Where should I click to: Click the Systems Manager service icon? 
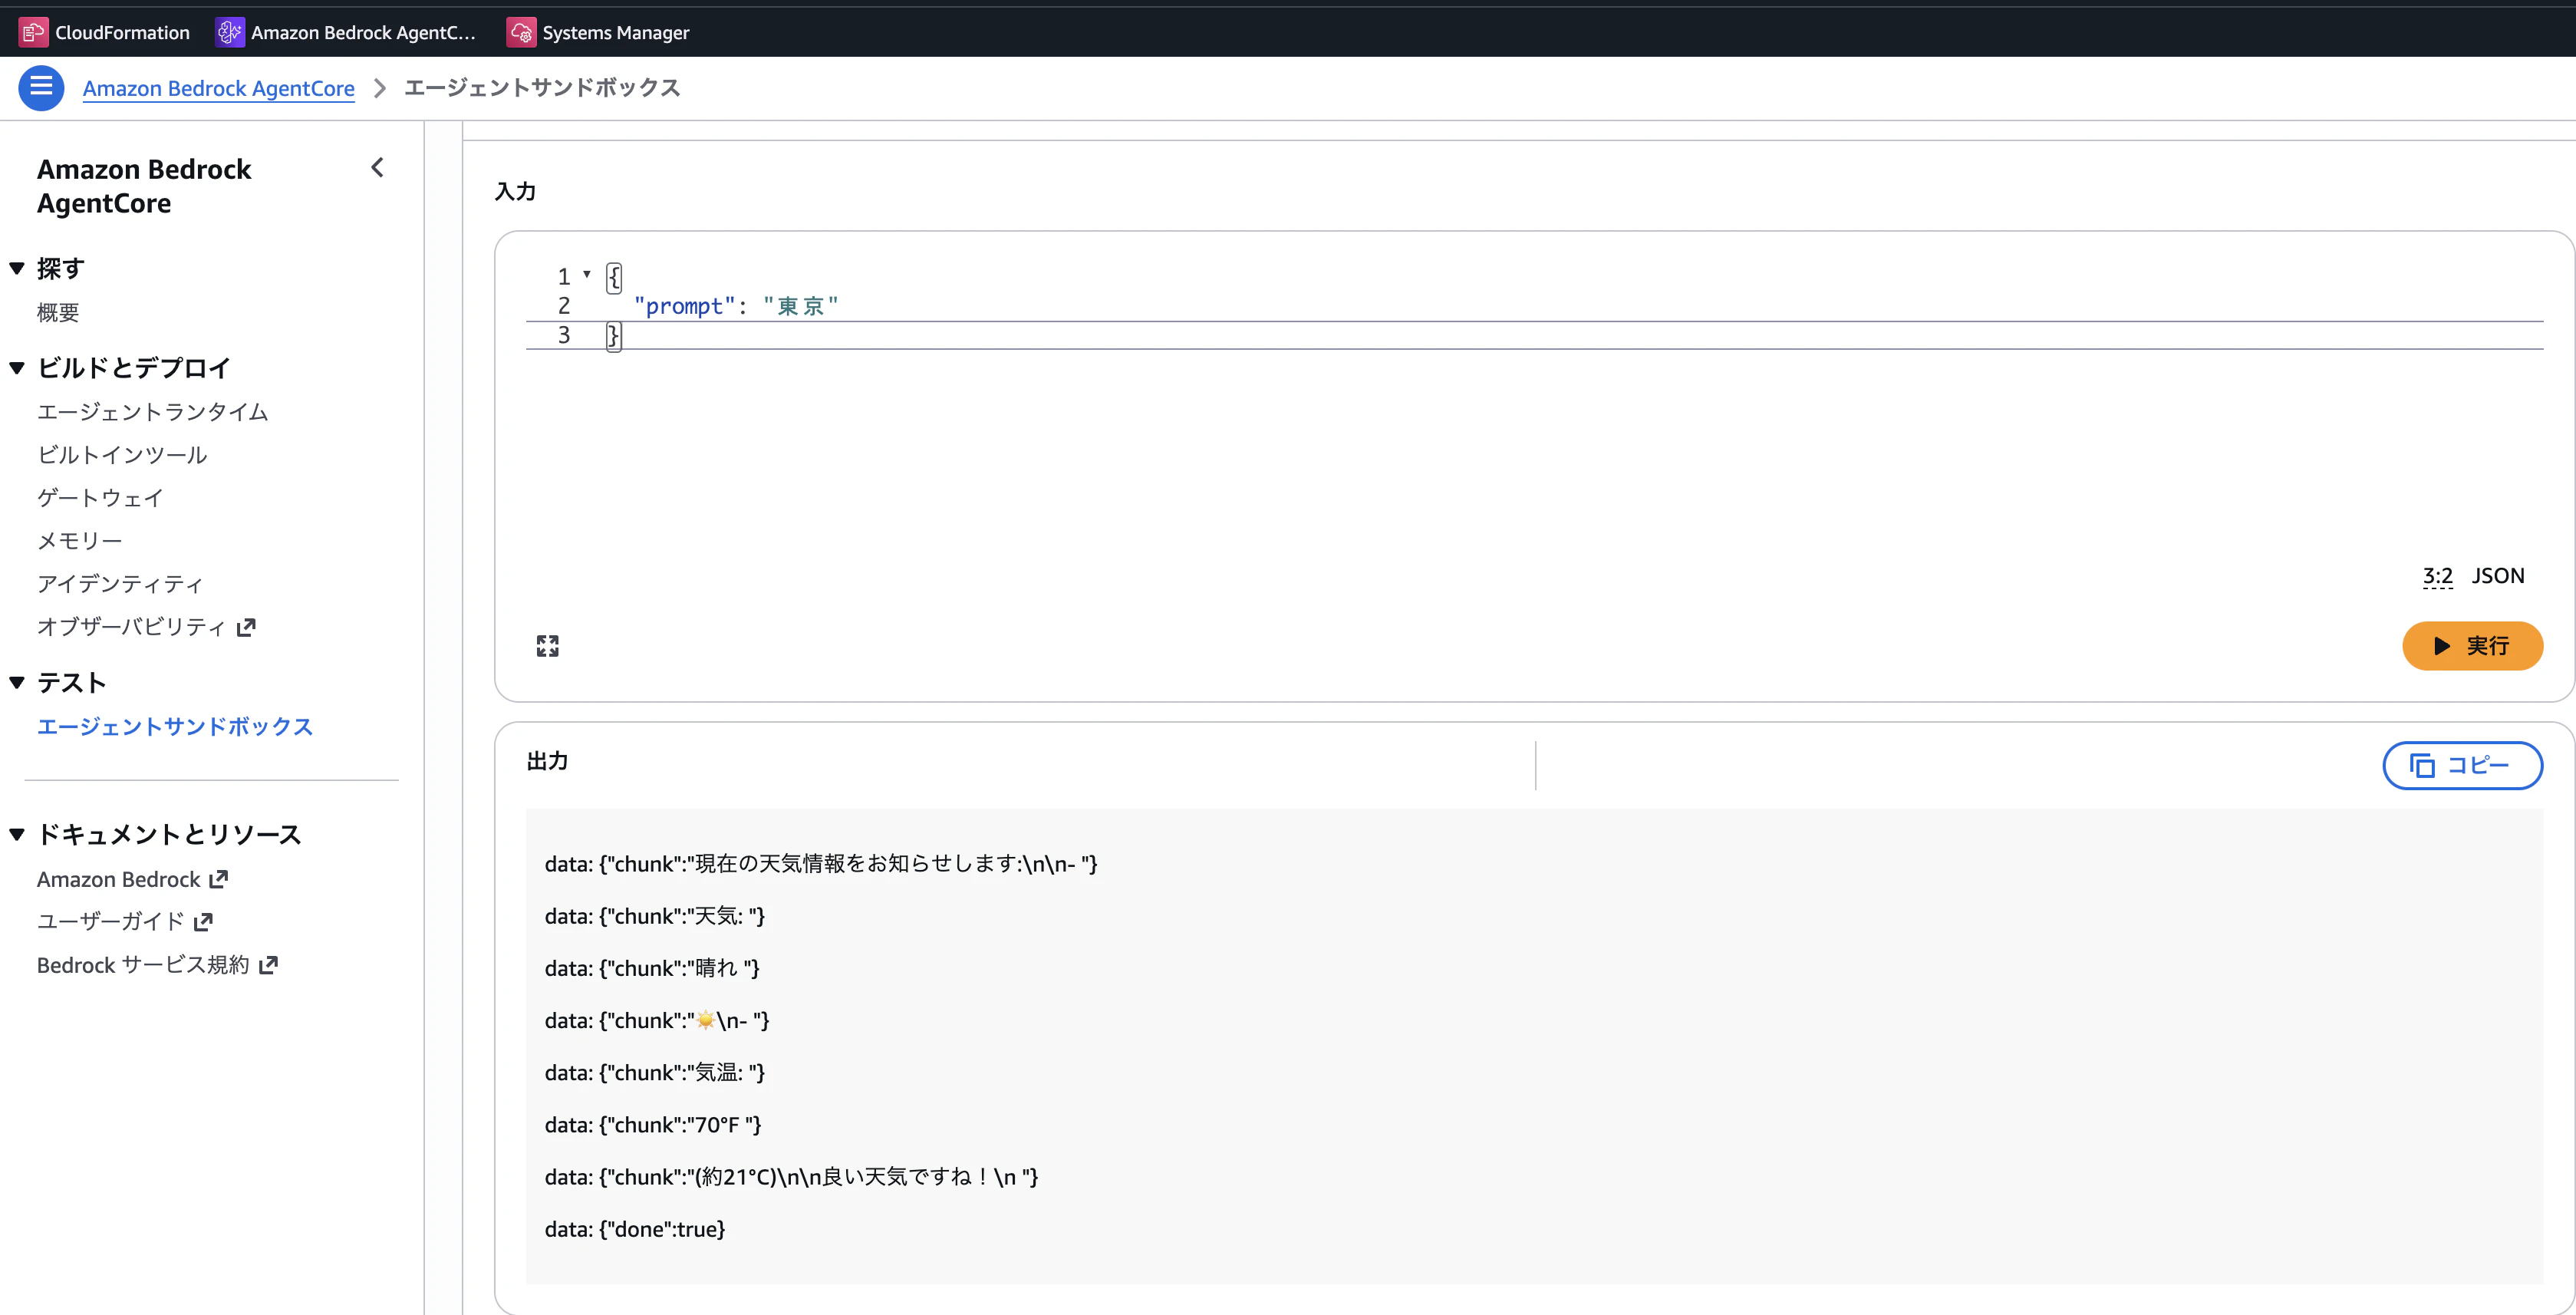pyautogui.click(x=521, y=32)
